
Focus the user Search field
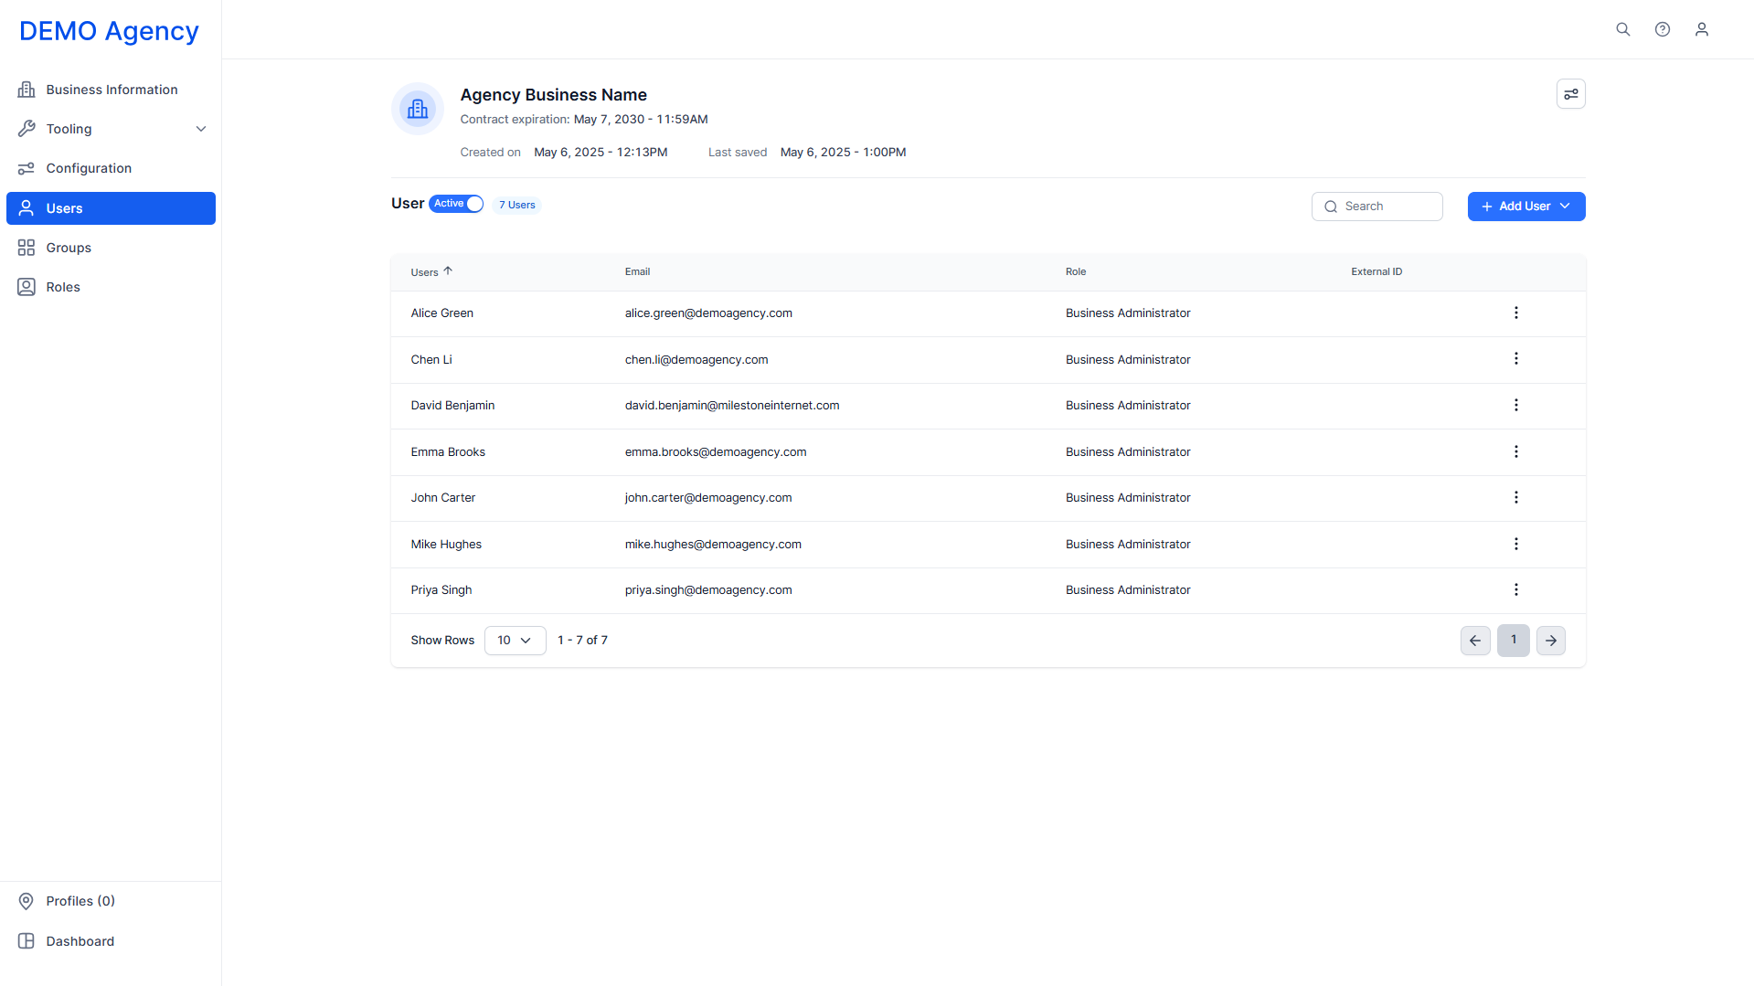1377,207
